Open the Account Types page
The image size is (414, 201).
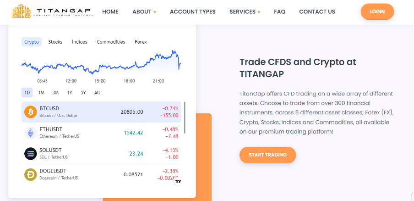[193, 11]
